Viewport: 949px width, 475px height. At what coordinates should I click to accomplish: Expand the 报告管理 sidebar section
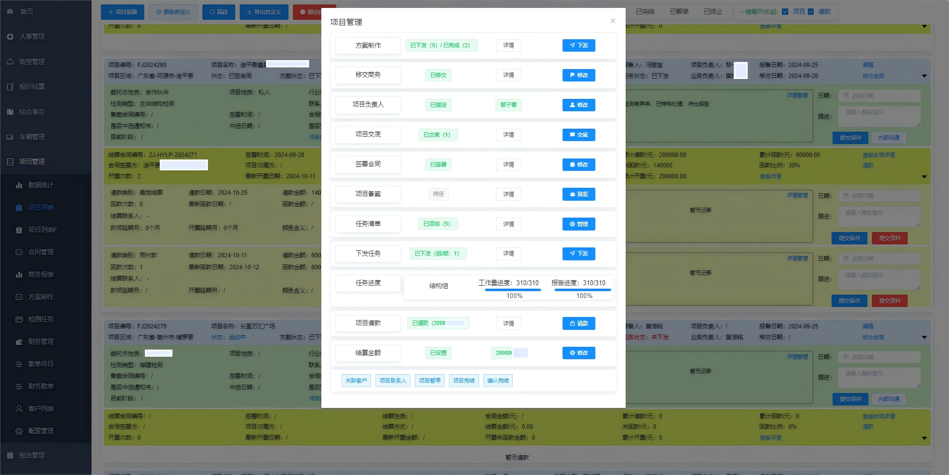[45, 455]
